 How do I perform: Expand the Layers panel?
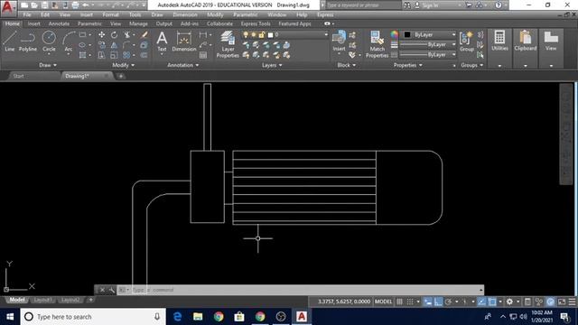click(x=272, y=65)
